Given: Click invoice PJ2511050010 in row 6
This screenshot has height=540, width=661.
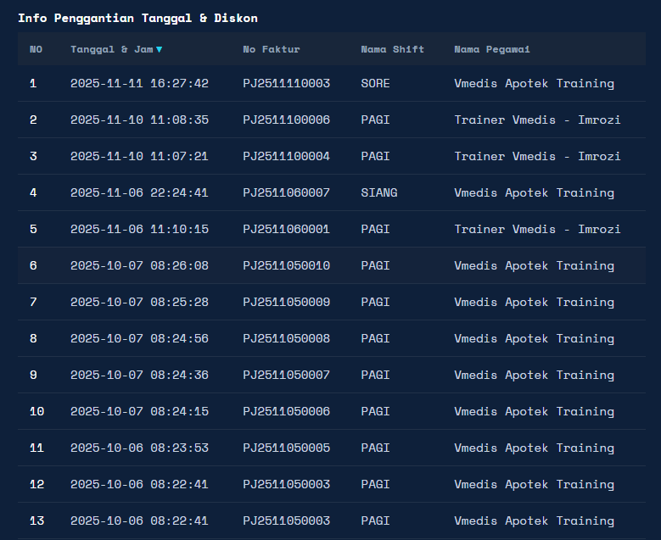Looking at the screenshot, I should [286, 265].
